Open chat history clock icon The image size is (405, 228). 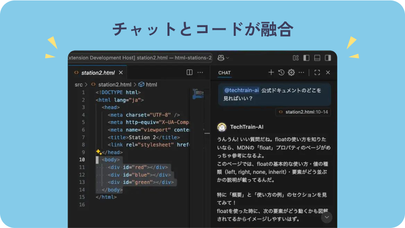(x=281, y=73)
